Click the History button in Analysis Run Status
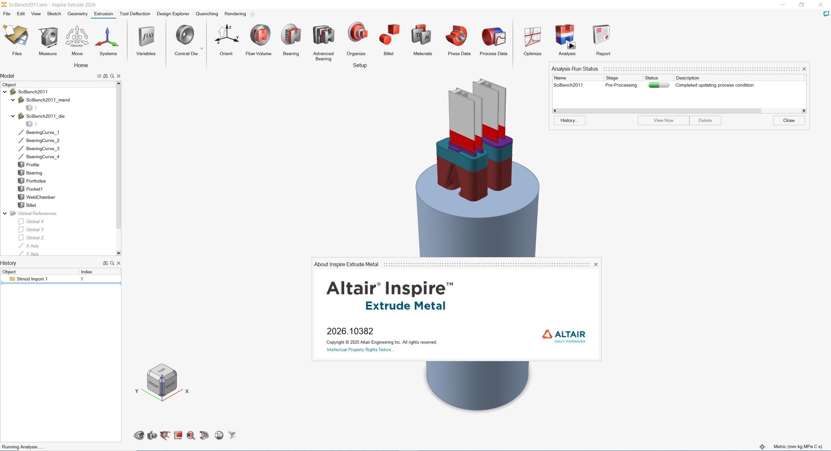The width and height of the screenshot is (831, 451). [x=569, y=120]
